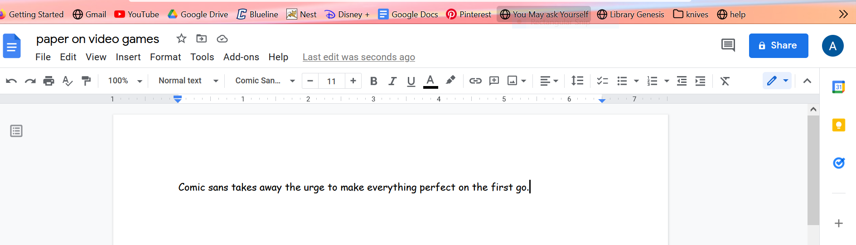Open the View menu
Viewport: 856px width, 245px height.
[96, 57]
